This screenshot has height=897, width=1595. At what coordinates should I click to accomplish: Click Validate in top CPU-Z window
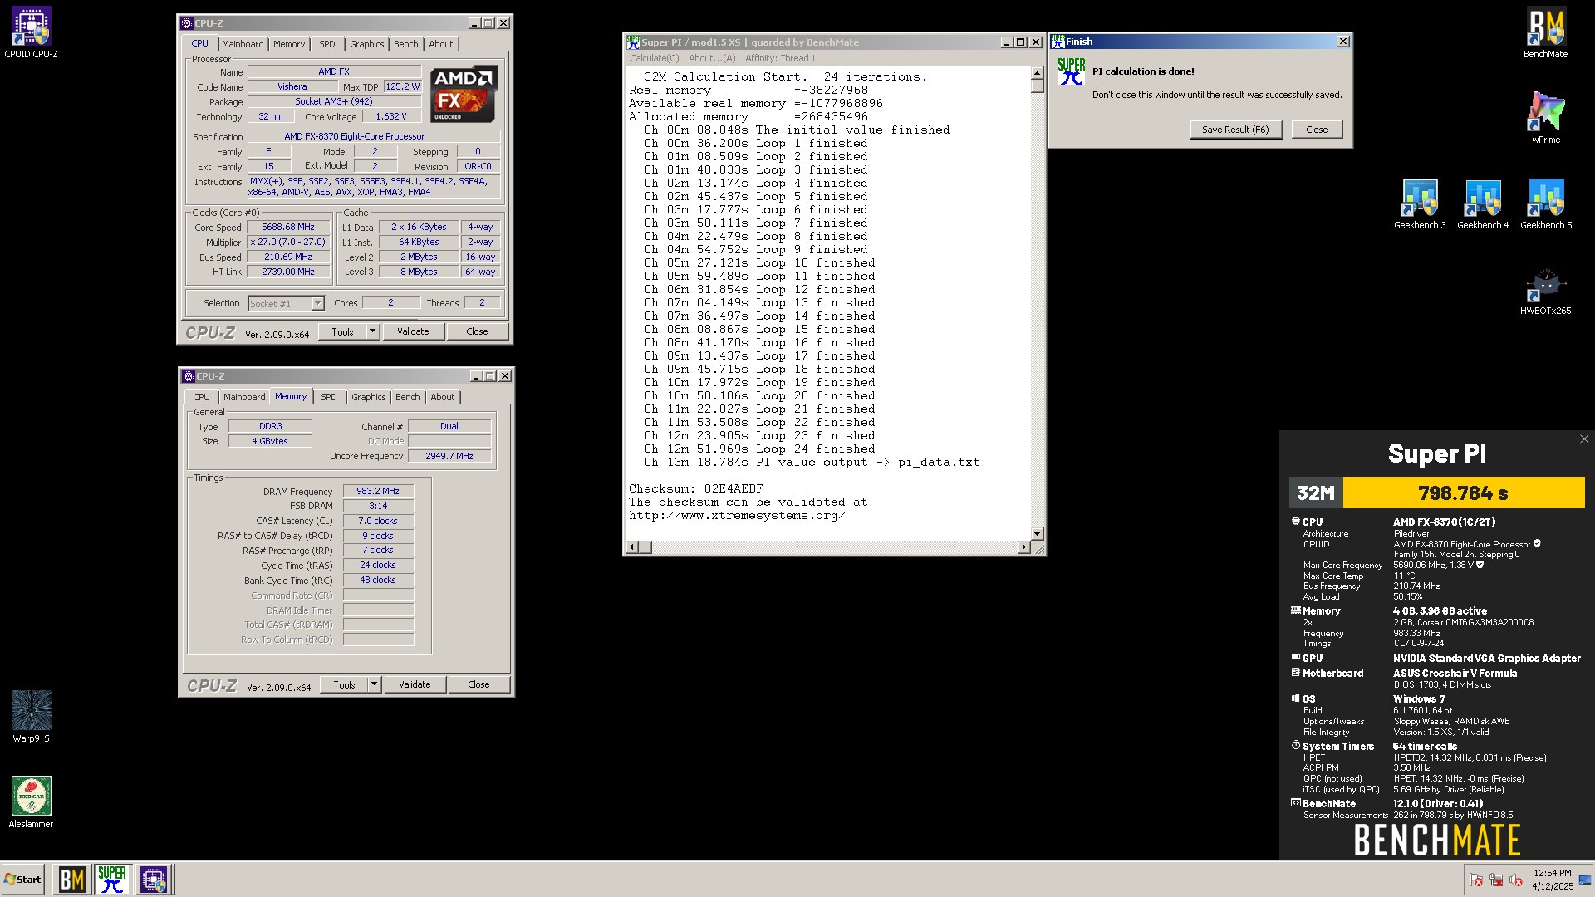pos(413,331)
